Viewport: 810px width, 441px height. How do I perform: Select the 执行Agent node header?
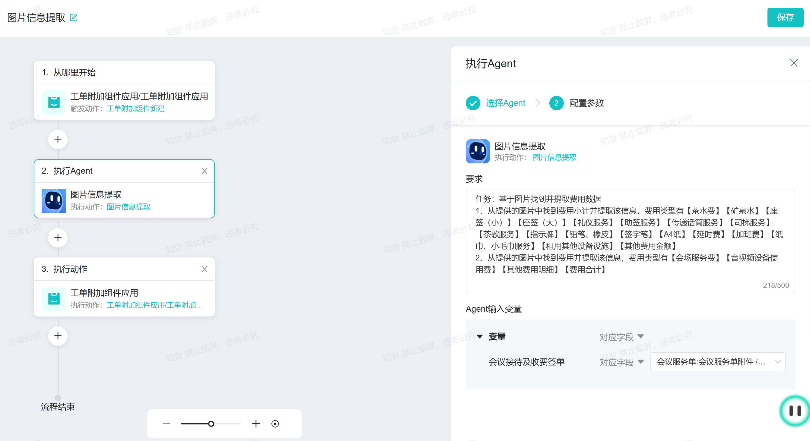point(124,171)
